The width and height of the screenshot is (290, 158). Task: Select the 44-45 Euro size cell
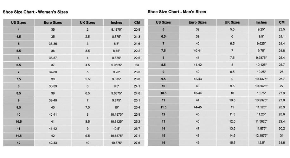pyautogui.click(x=197, y=107)
